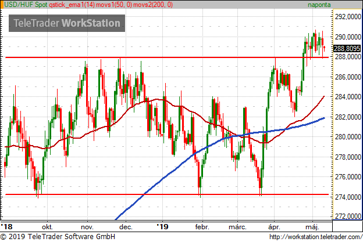Click the 284,0000 price axis label
The image size is (363, 242).
coord(348,97)
